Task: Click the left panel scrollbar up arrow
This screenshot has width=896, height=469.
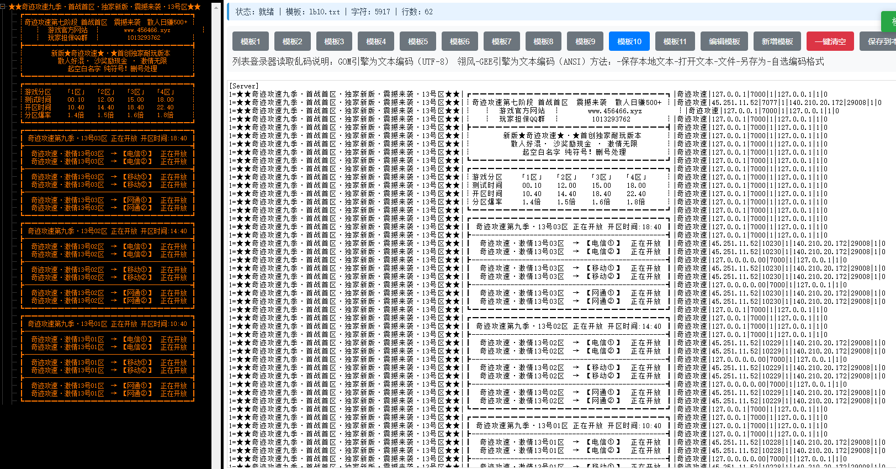Action: coord(216,7)
